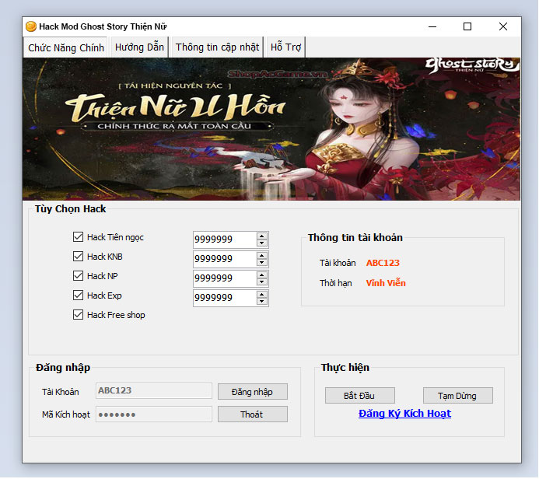539x479 pixels.
Task: Raise the Hack Exp value with up arrow
Action: pyautogui.click(x=262, y=295)
